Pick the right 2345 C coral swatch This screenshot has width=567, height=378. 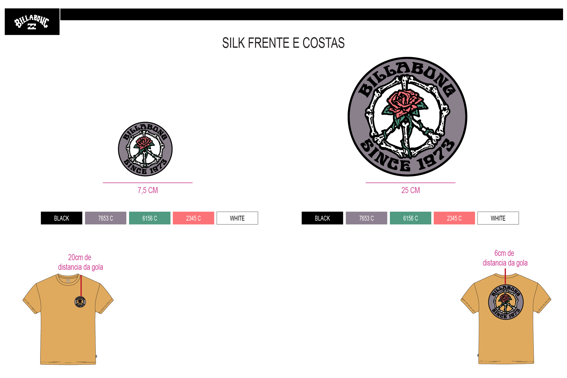(x=454, y=218)
